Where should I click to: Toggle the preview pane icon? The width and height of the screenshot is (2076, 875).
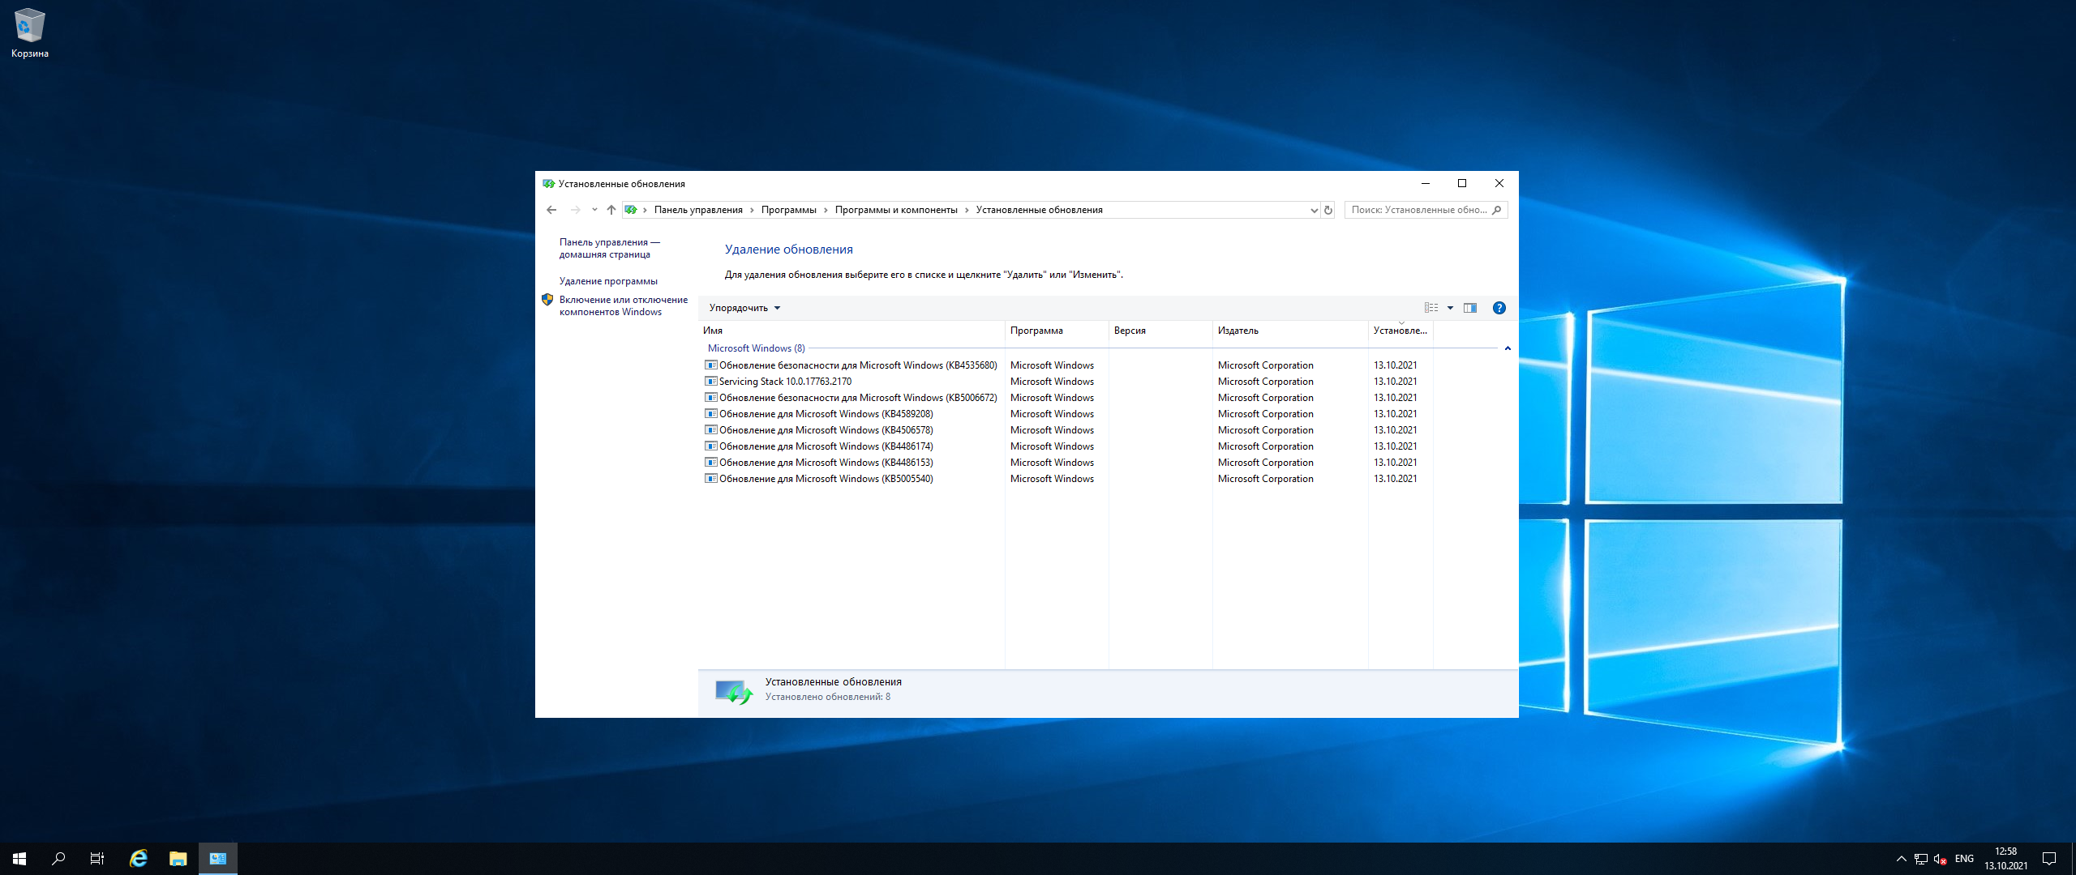pyautogui.click(x=1470, y=308)
